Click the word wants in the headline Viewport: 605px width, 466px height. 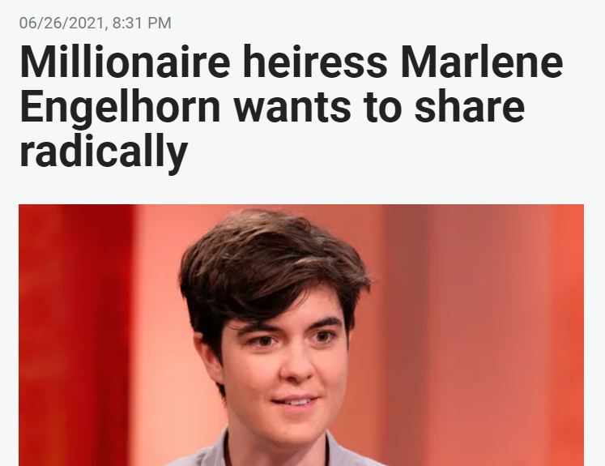point(292,108)
